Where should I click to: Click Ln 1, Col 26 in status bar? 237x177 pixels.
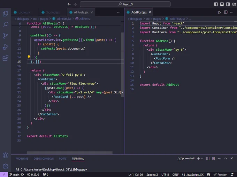tap(136, 175)
